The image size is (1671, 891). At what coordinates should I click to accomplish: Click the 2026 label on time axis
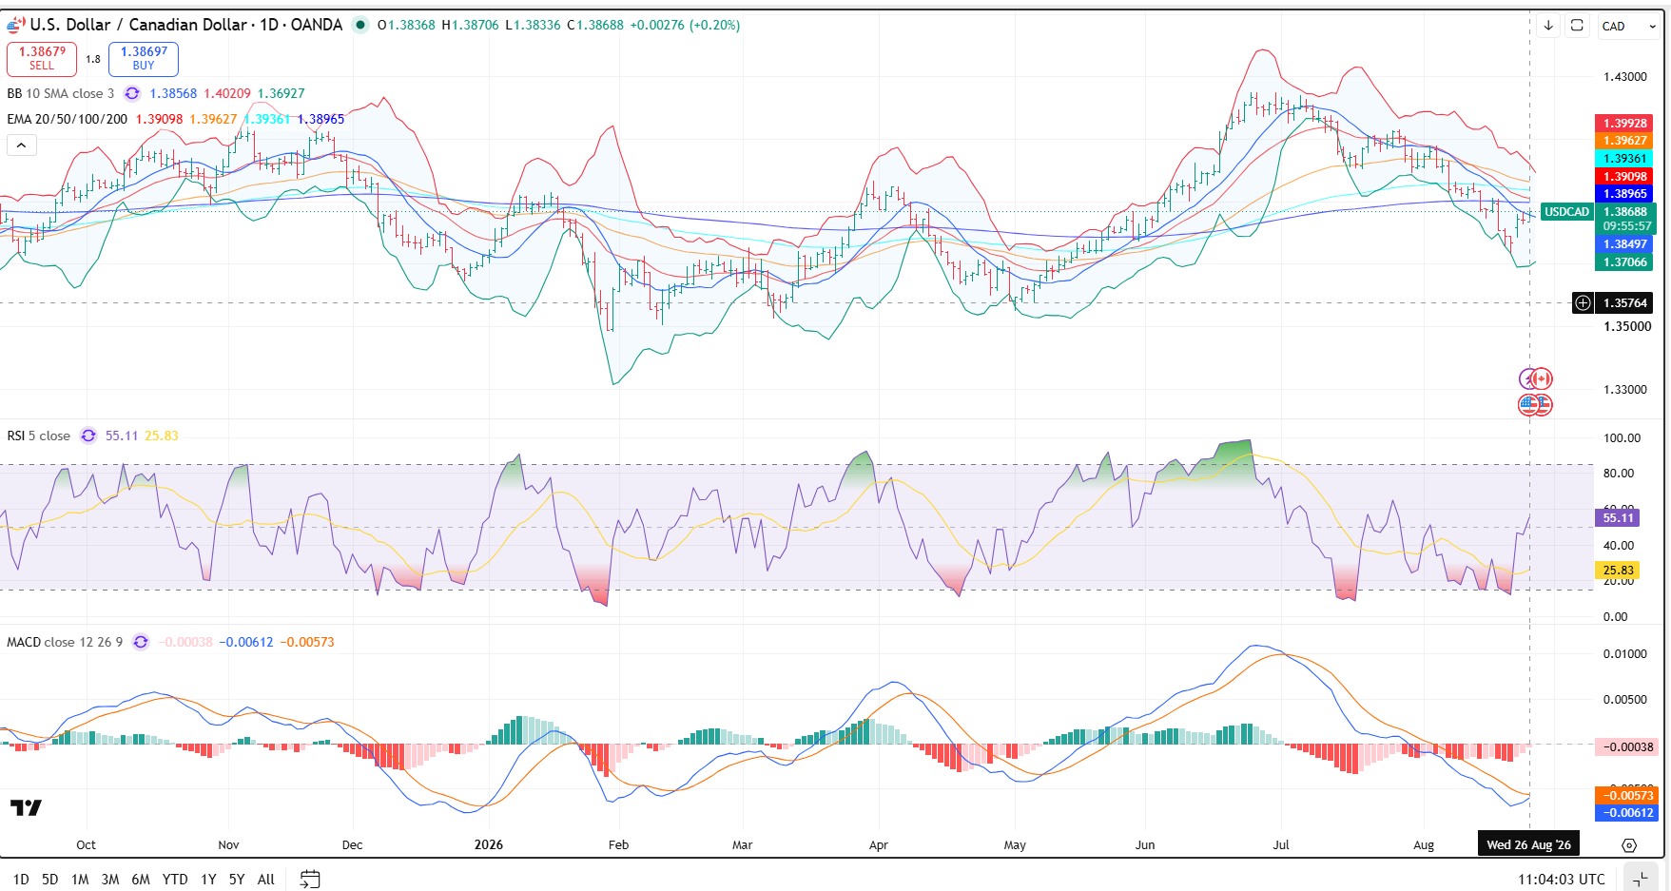(489, 844)
